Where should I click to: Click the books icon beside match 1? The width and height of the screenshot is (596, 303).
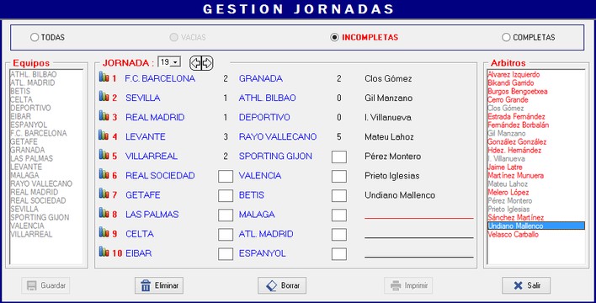click(104, 77)
